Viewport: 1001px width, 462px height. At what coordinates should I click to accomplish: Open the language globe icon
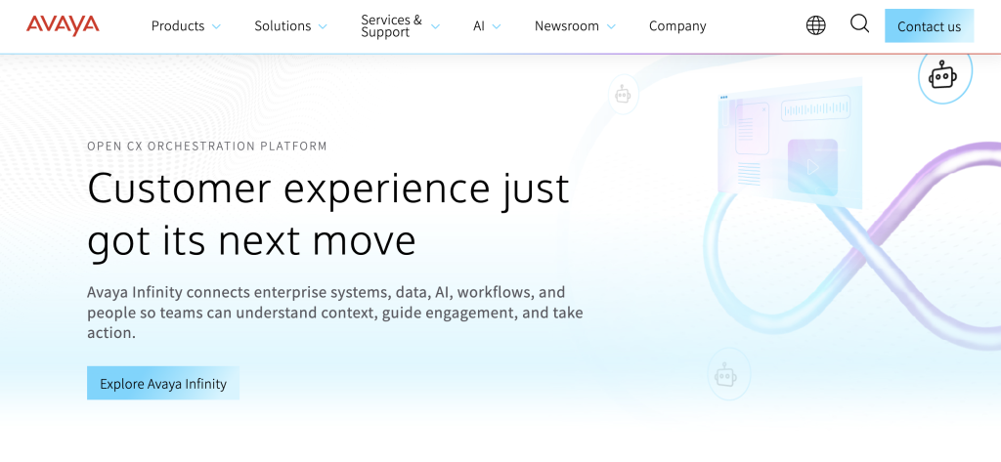click(x=816, y=25)
